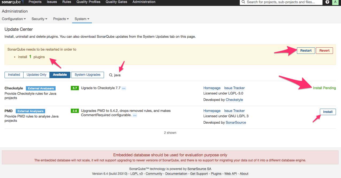Open Checkstyle Issue Tracker link
Image resolution: width=341 pixels, height=178 pixels.
pos(234,88)
